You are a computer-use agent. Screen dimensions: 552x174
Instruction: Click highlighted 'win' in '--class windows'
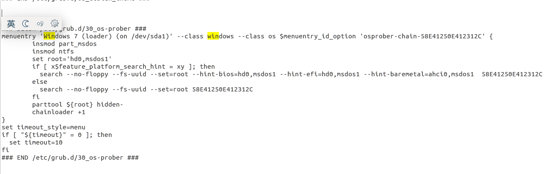[213, 36]
